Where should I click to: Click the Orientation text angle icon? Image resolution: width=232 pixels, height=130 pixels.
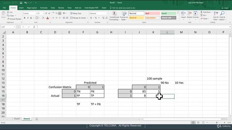64,13
